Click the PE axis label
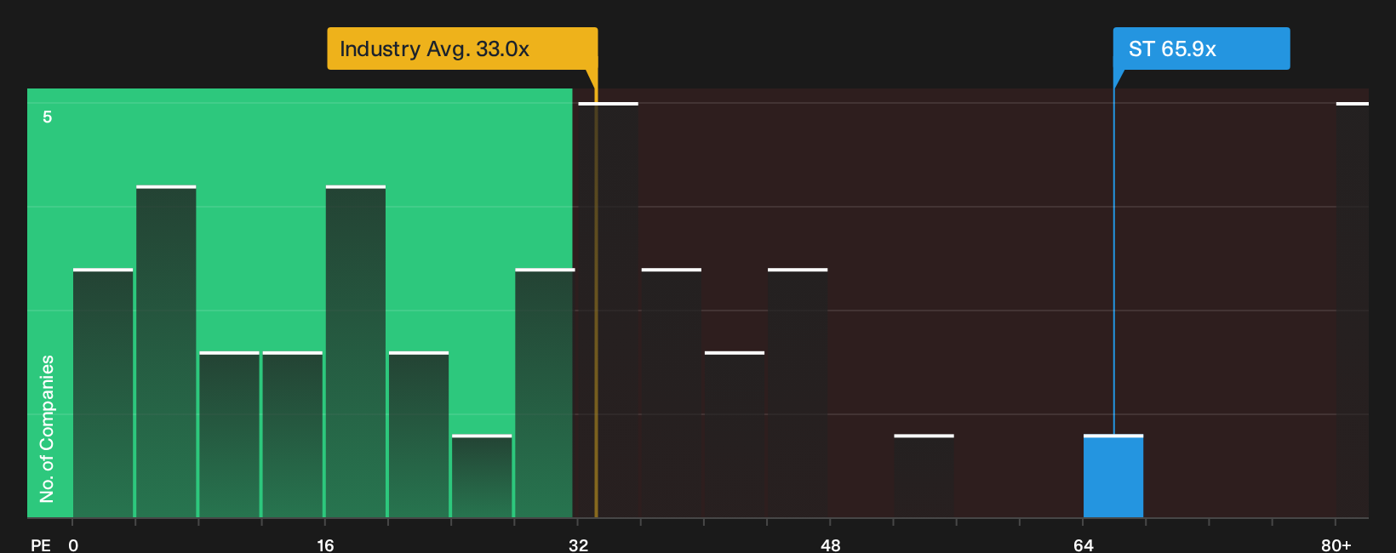Viewport: 1396px width, 553px height. pos(41,544)
